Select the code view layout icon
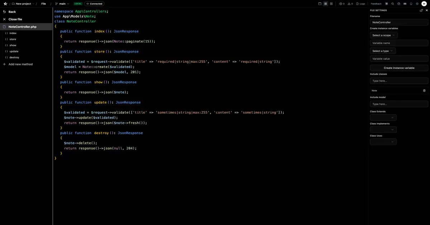 coord(325,4)
